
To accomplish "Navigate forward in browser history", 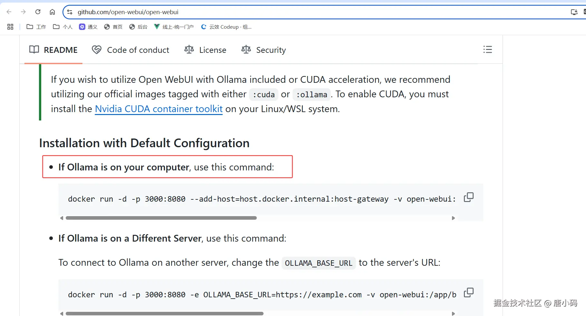I will pyautogui.click(x=23, y=12).
